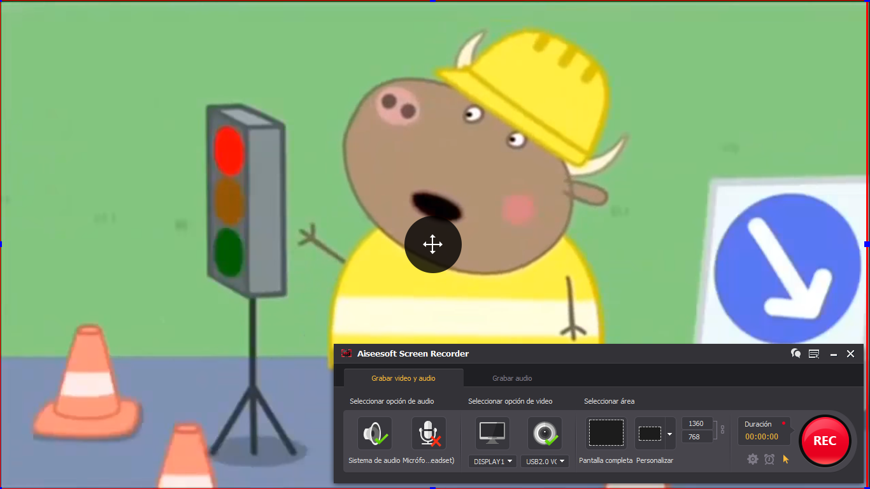Viewport: 870px width, 489px height.
Task: Enable the Micrófono headset microphone
Action: click(x=429, y=434)
